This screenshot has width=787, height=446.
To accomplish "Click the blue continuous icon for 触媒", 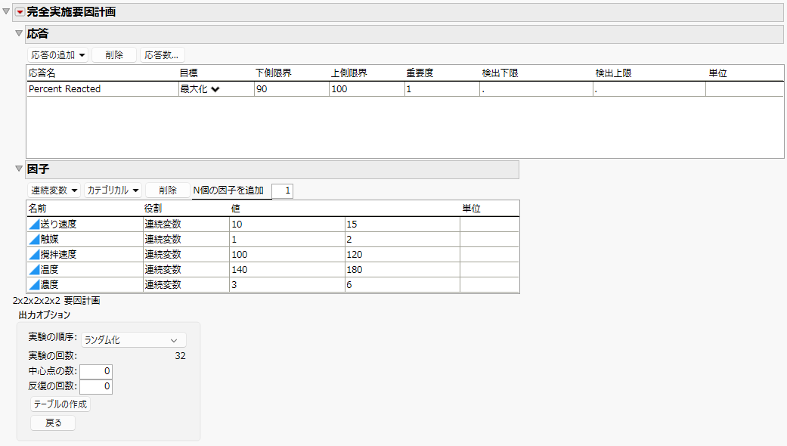I will [33, 240].
